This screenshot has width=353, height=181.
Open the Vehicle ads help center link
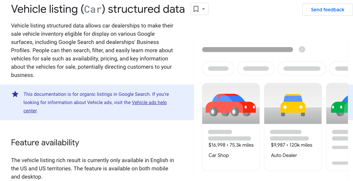[x=149, y=102]
